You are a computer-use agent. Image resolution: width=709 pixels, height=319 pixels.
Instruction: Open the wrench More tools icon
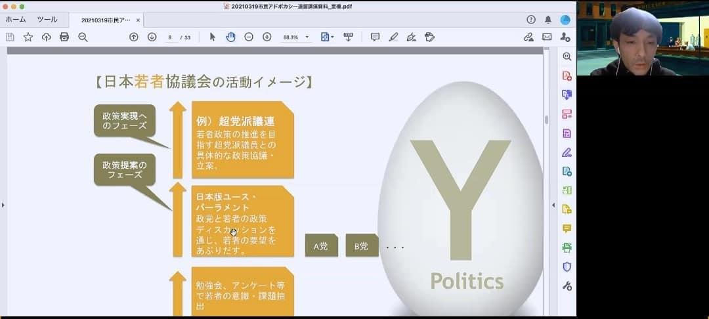pos(567,286)
